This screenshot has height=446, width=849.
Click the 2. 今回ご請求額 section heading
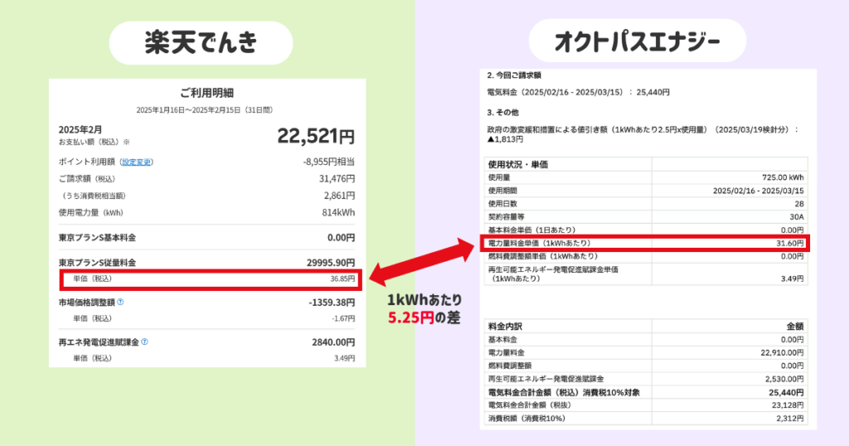point(514,75)
